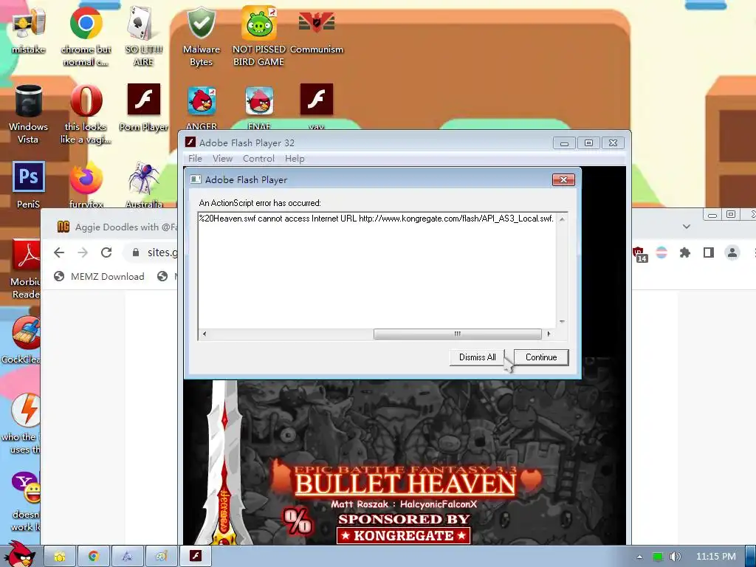Open Chrome's extensions puzzle icon

coord(684,252)
